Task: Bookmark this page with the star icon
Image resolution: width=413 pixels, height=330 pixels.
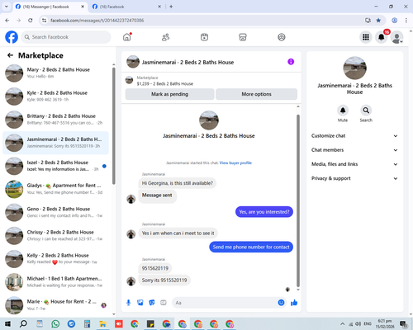Action: (x=378, y=21)
